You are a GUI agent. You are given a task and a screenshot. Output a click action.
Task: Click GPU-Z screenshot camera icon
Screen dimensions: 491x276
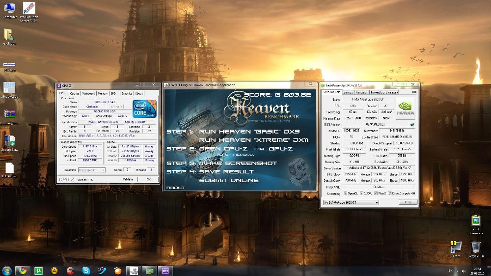pos(414,92)
